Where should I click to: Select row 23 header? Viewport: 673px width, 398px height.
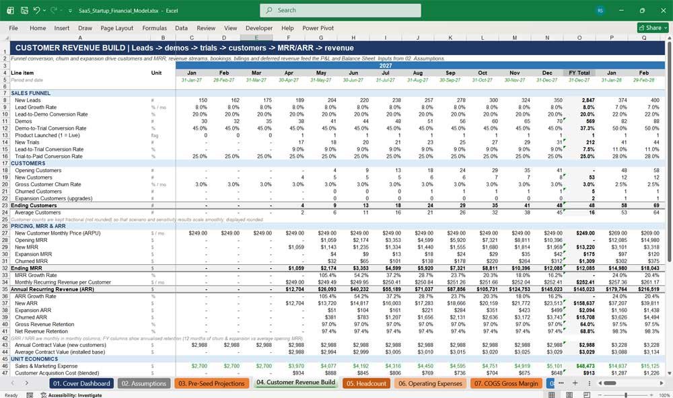(5, 206)
